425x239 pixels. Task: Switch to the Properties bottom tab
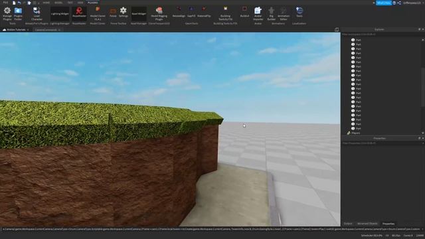(388, 224)
